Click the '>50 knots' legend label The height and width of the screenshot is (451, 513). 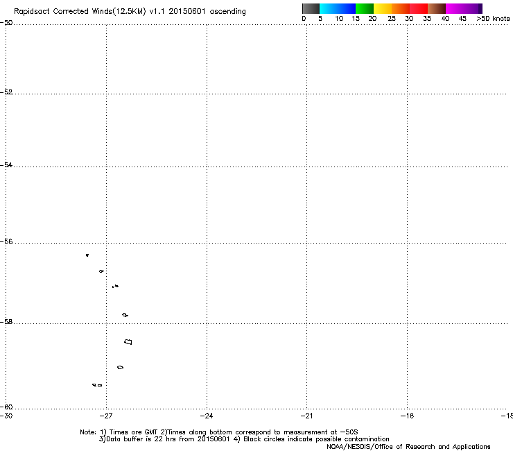coord(493,19)
